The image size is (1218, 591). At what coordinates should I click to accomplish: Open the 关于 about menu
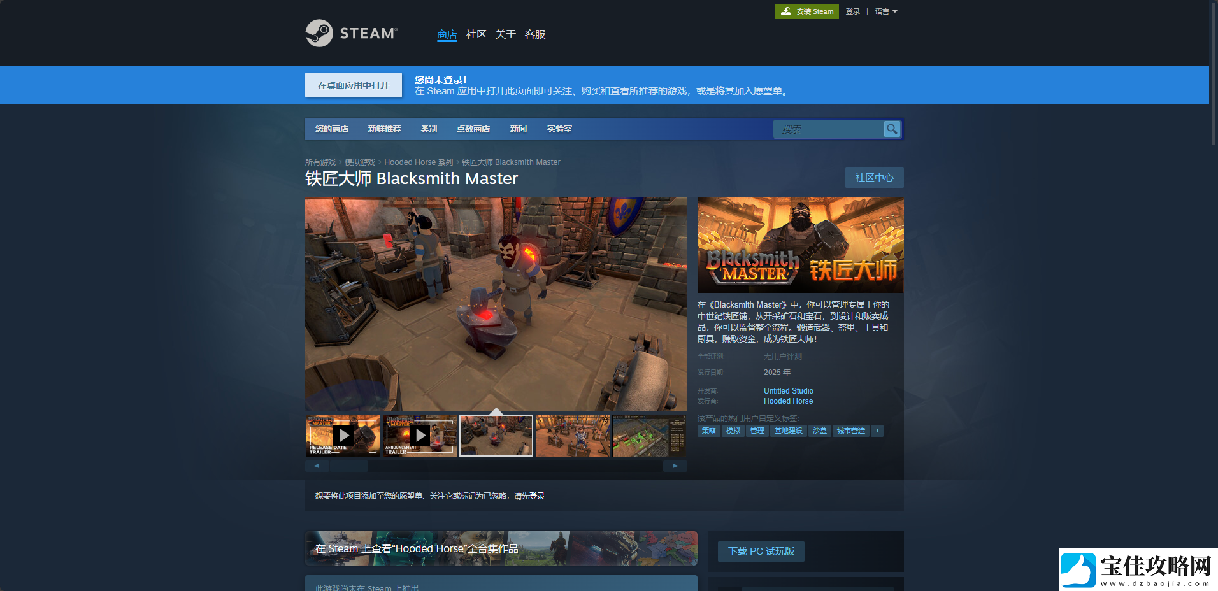(505, 34)
